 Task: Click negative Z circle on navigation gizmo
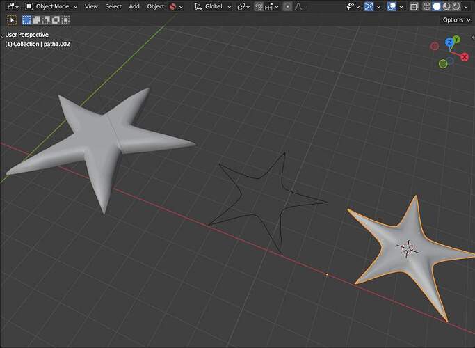click(x=450, y=61)
